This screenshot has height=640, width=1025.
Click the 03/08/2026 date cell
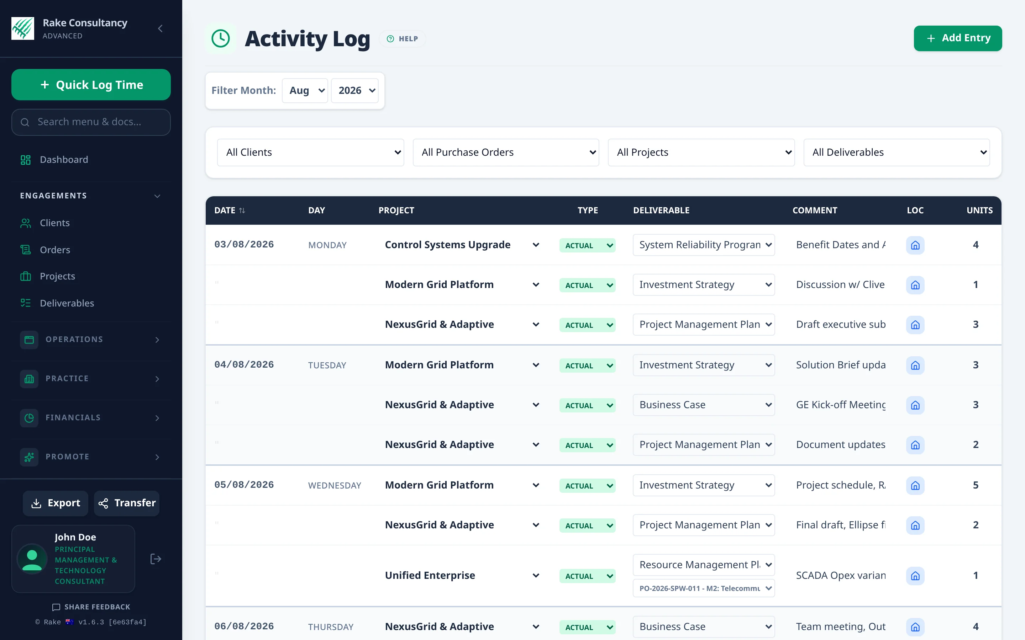pyautogui.click(x=244, y=244)
